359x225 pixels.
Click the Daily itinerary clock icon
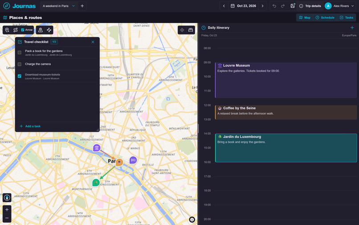(x=204, y=28)
